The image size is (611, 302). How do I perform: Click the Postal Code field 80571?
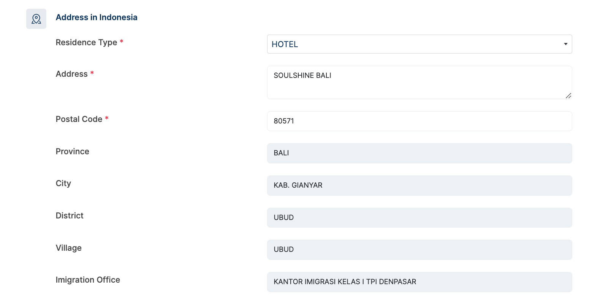419,121
